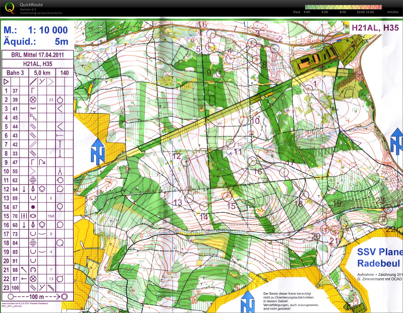Click the pace color gradient bar
403x313 pixels.
343,7
